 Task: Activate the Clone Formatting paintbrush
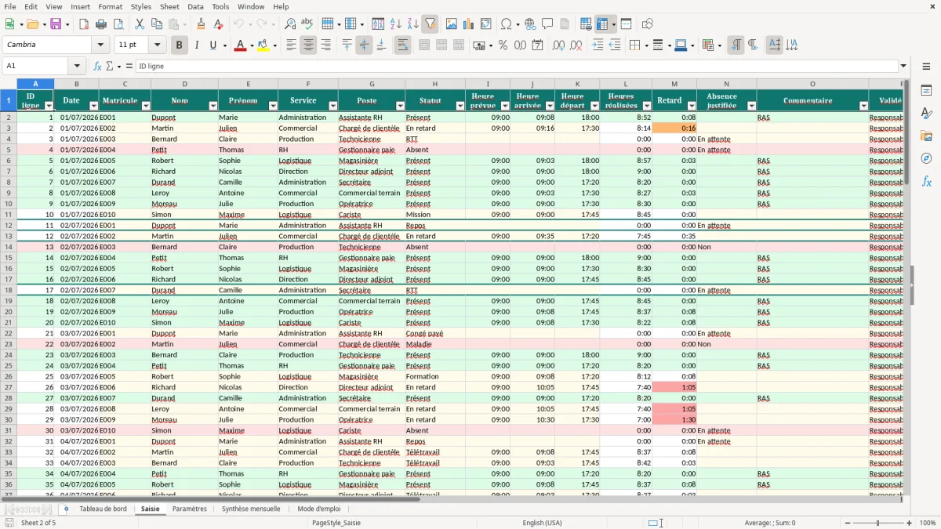202,24
